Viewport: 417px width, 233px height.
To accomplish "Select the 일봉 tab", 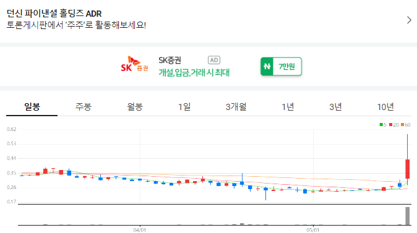I will (32, 107).
